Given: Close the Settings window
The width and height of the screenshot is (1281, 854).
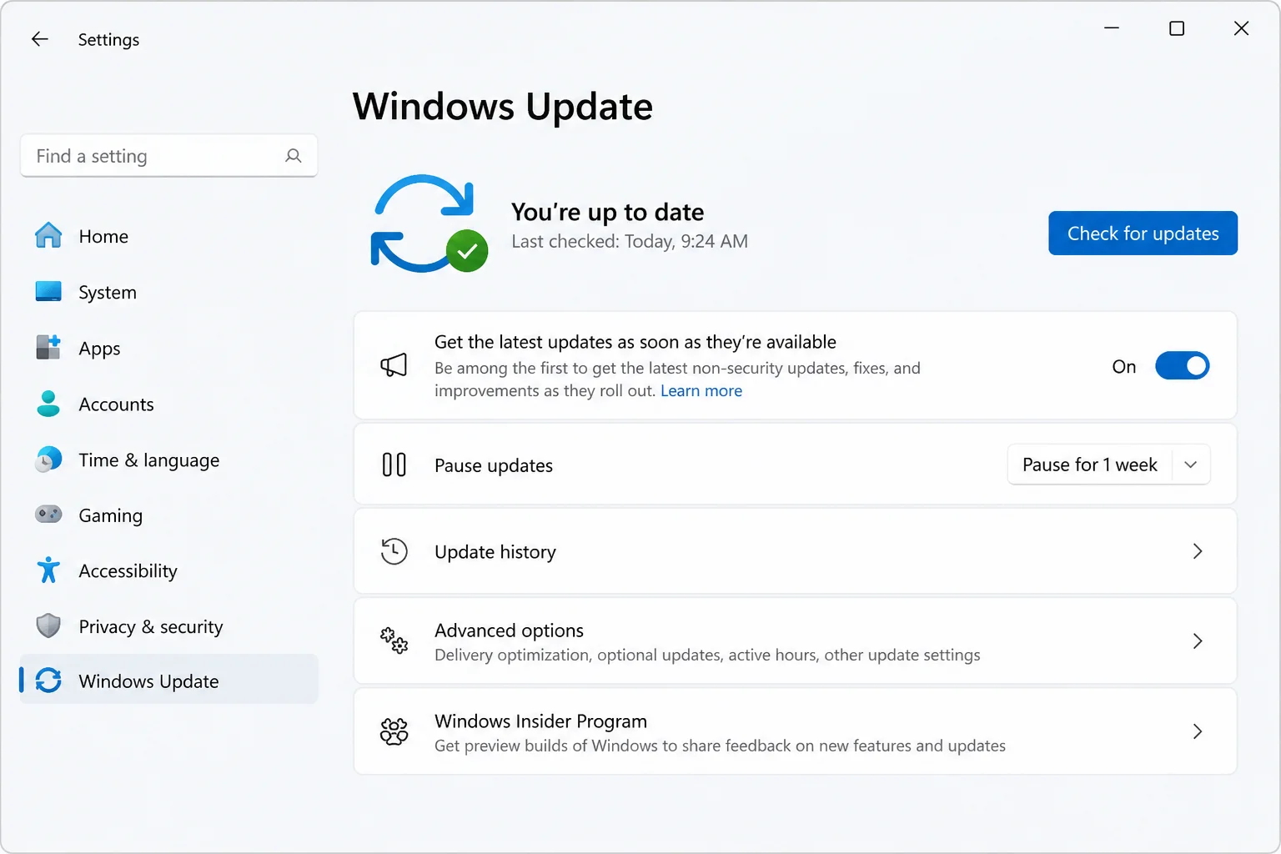Looking at the screenshot, I should [1241, 28].
